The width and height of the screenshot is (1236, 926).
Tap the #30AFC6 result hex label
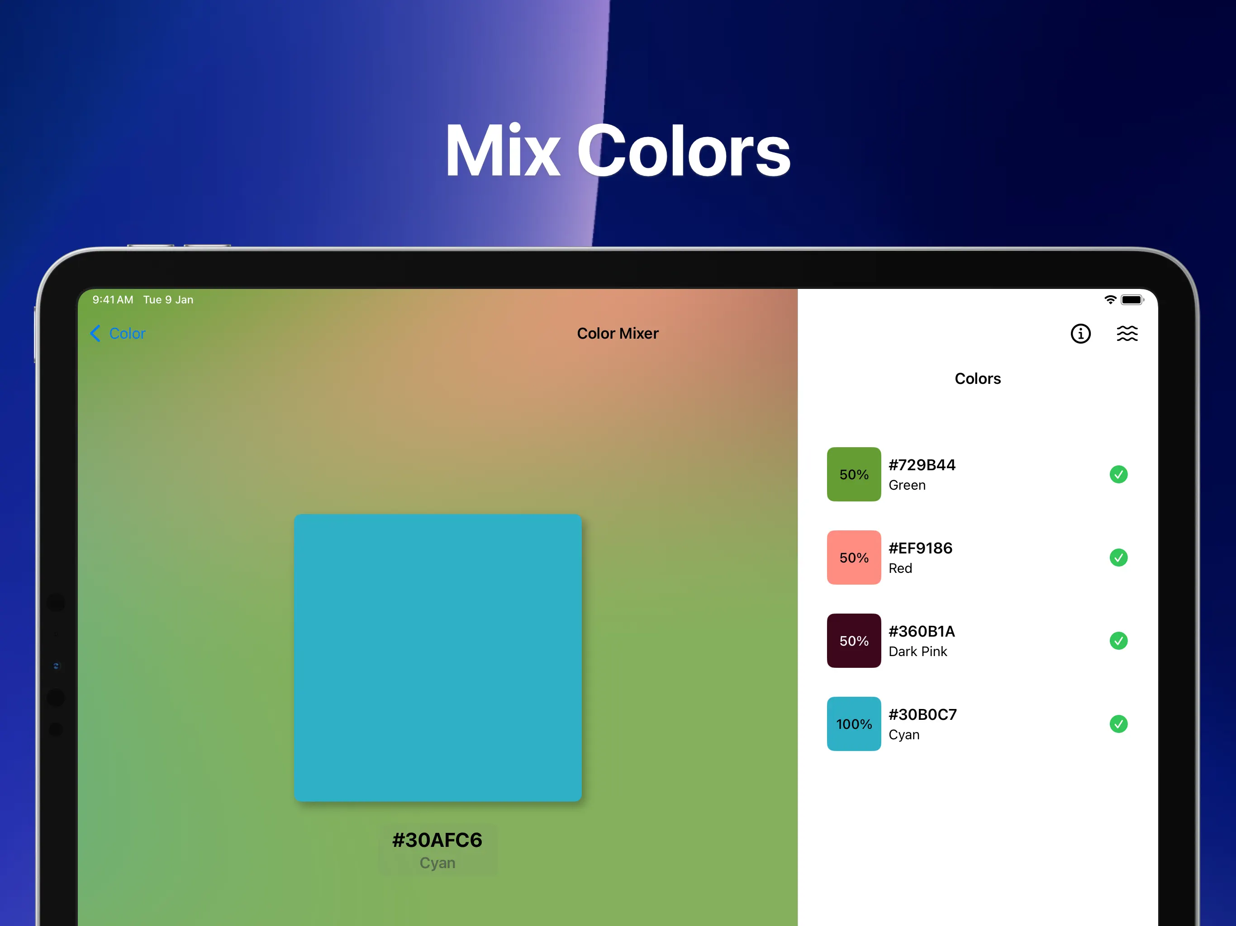[x=437, y=840]
